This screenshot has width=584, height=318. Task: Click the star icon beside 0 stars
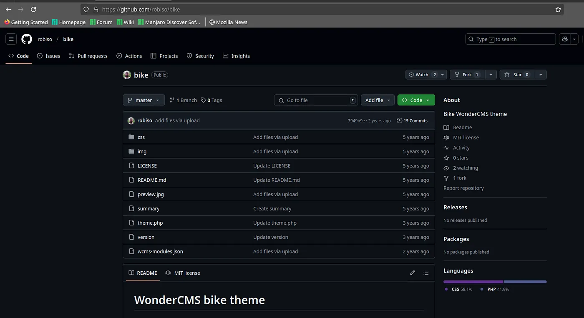click(446, 158)
